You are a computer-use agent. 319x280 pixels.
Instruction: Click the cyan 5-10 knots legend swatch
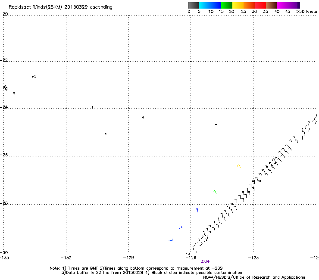[x=204, y=5]
